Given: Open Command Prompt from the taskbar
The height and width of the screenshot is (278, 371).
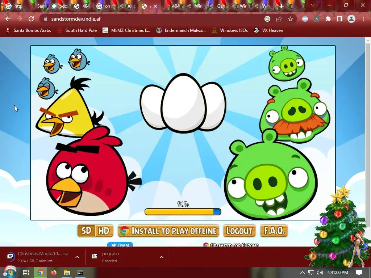Looking at the screenshot, I should click(x=80, y=273).
